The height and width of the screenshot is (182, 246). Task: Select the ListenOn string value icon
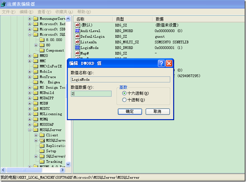[x=77, y=42]
